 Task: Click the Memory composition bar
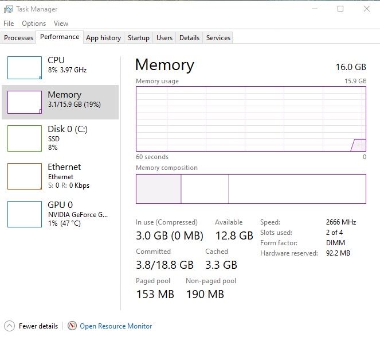[250, 189]
